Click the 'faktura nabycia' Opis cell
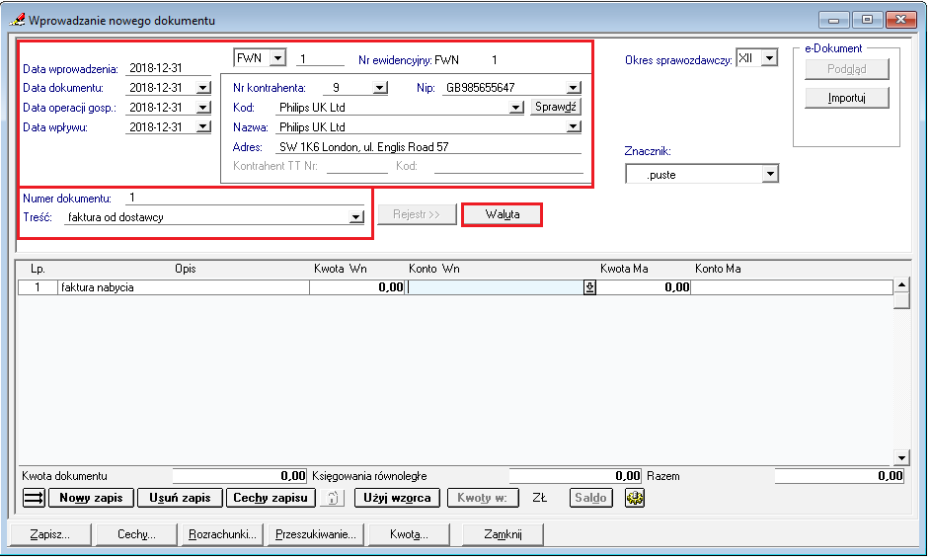 click(x=184, y=287)
